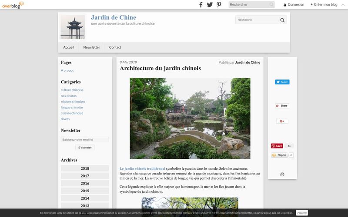Click the J'accepte cookie button
The width and height of the screenshot is (348, 217).
(302, 213)
